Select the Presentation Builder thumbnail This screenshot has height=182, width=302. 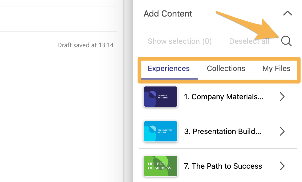pyautogui.click(x=161, y=131)
